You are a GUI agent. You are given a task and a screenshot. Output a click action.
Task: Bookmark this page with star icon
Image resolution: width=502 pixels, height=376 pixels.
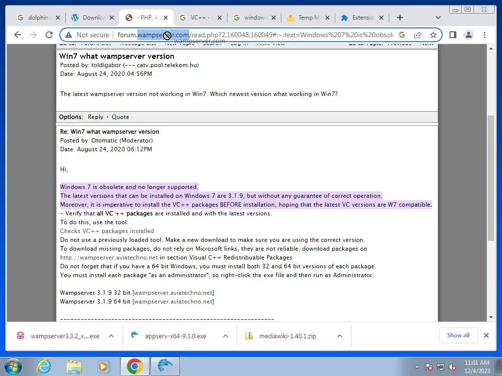click(x=433, y=35)
